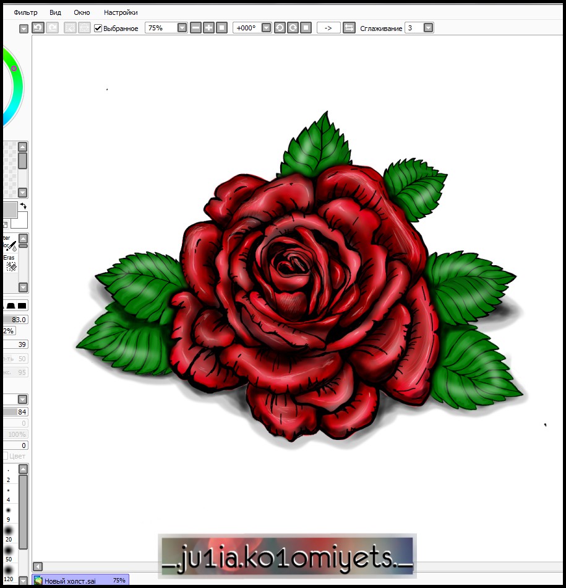Pick brush size 4 preset
The image size is (566, 588).
[x=8, y=494]
